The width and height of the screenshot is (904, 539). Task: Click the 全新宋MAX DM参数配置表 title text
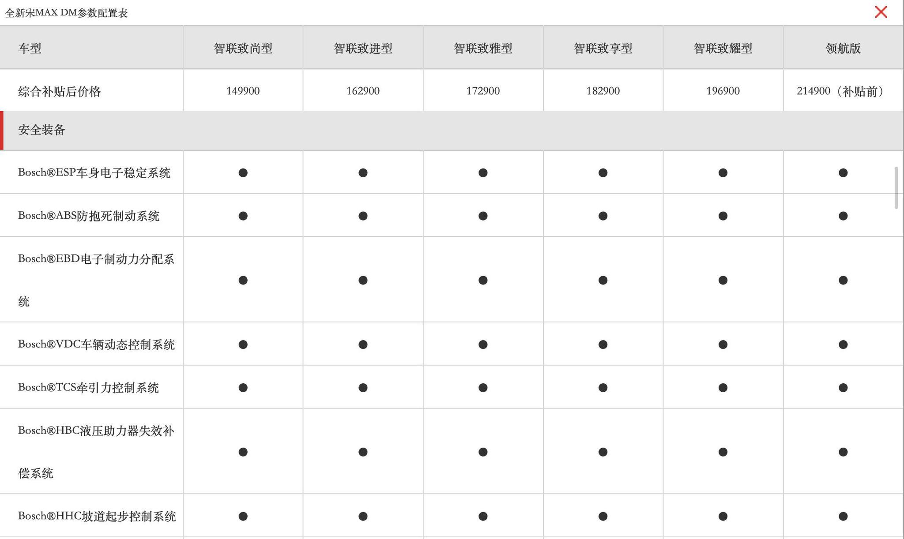[x=66, y=13]
